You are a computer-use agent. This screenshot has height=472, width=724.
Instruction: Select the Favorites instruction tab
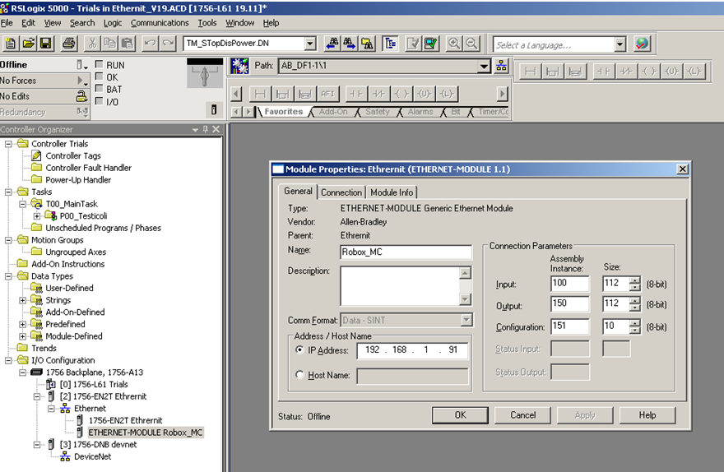click(284, 112)
